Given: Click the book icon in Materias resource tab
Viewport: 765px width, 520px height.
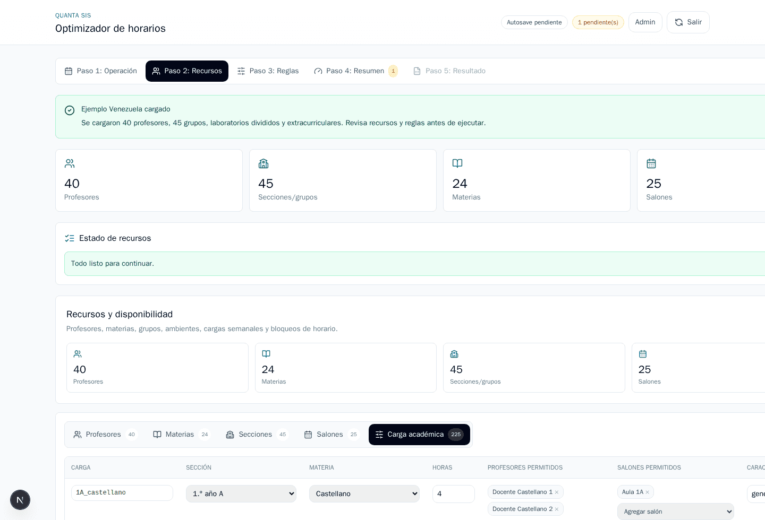Looking at the screenshot, I should pyautogui.click(x=157, y=435).
